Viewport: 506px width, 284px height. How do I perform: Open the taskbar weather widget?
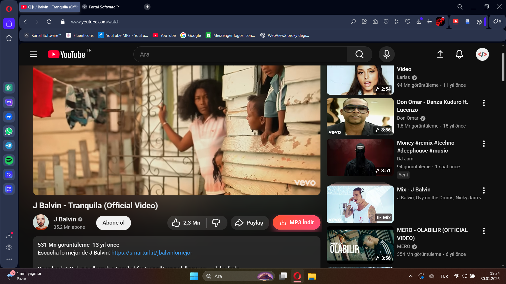(x=24, y=276)
